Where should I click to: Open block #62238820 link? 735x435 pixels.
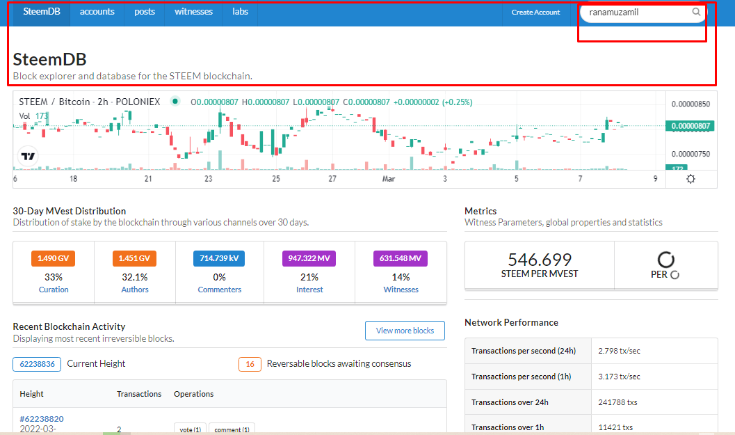(42, 418)
